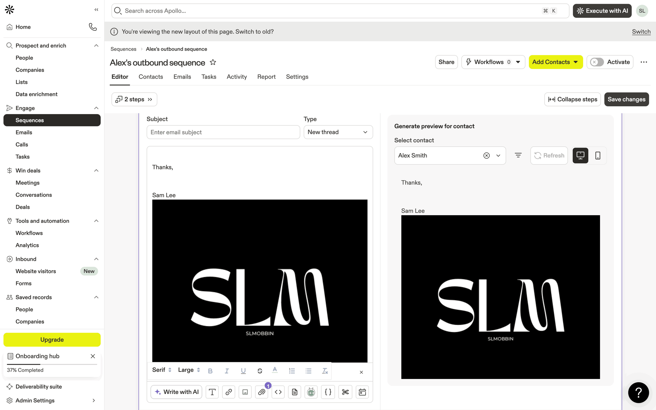The width and height of the screenshot is (656, 410).
Task: Open the Large font size dropdown
Action: click(189, 370)
